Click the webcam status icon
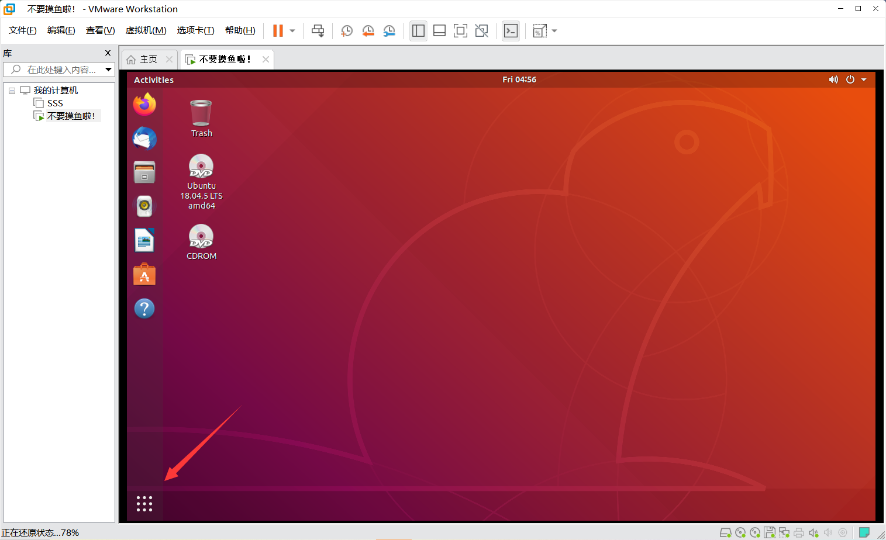Viewport: 886px width, 540px height. point(843,532)
